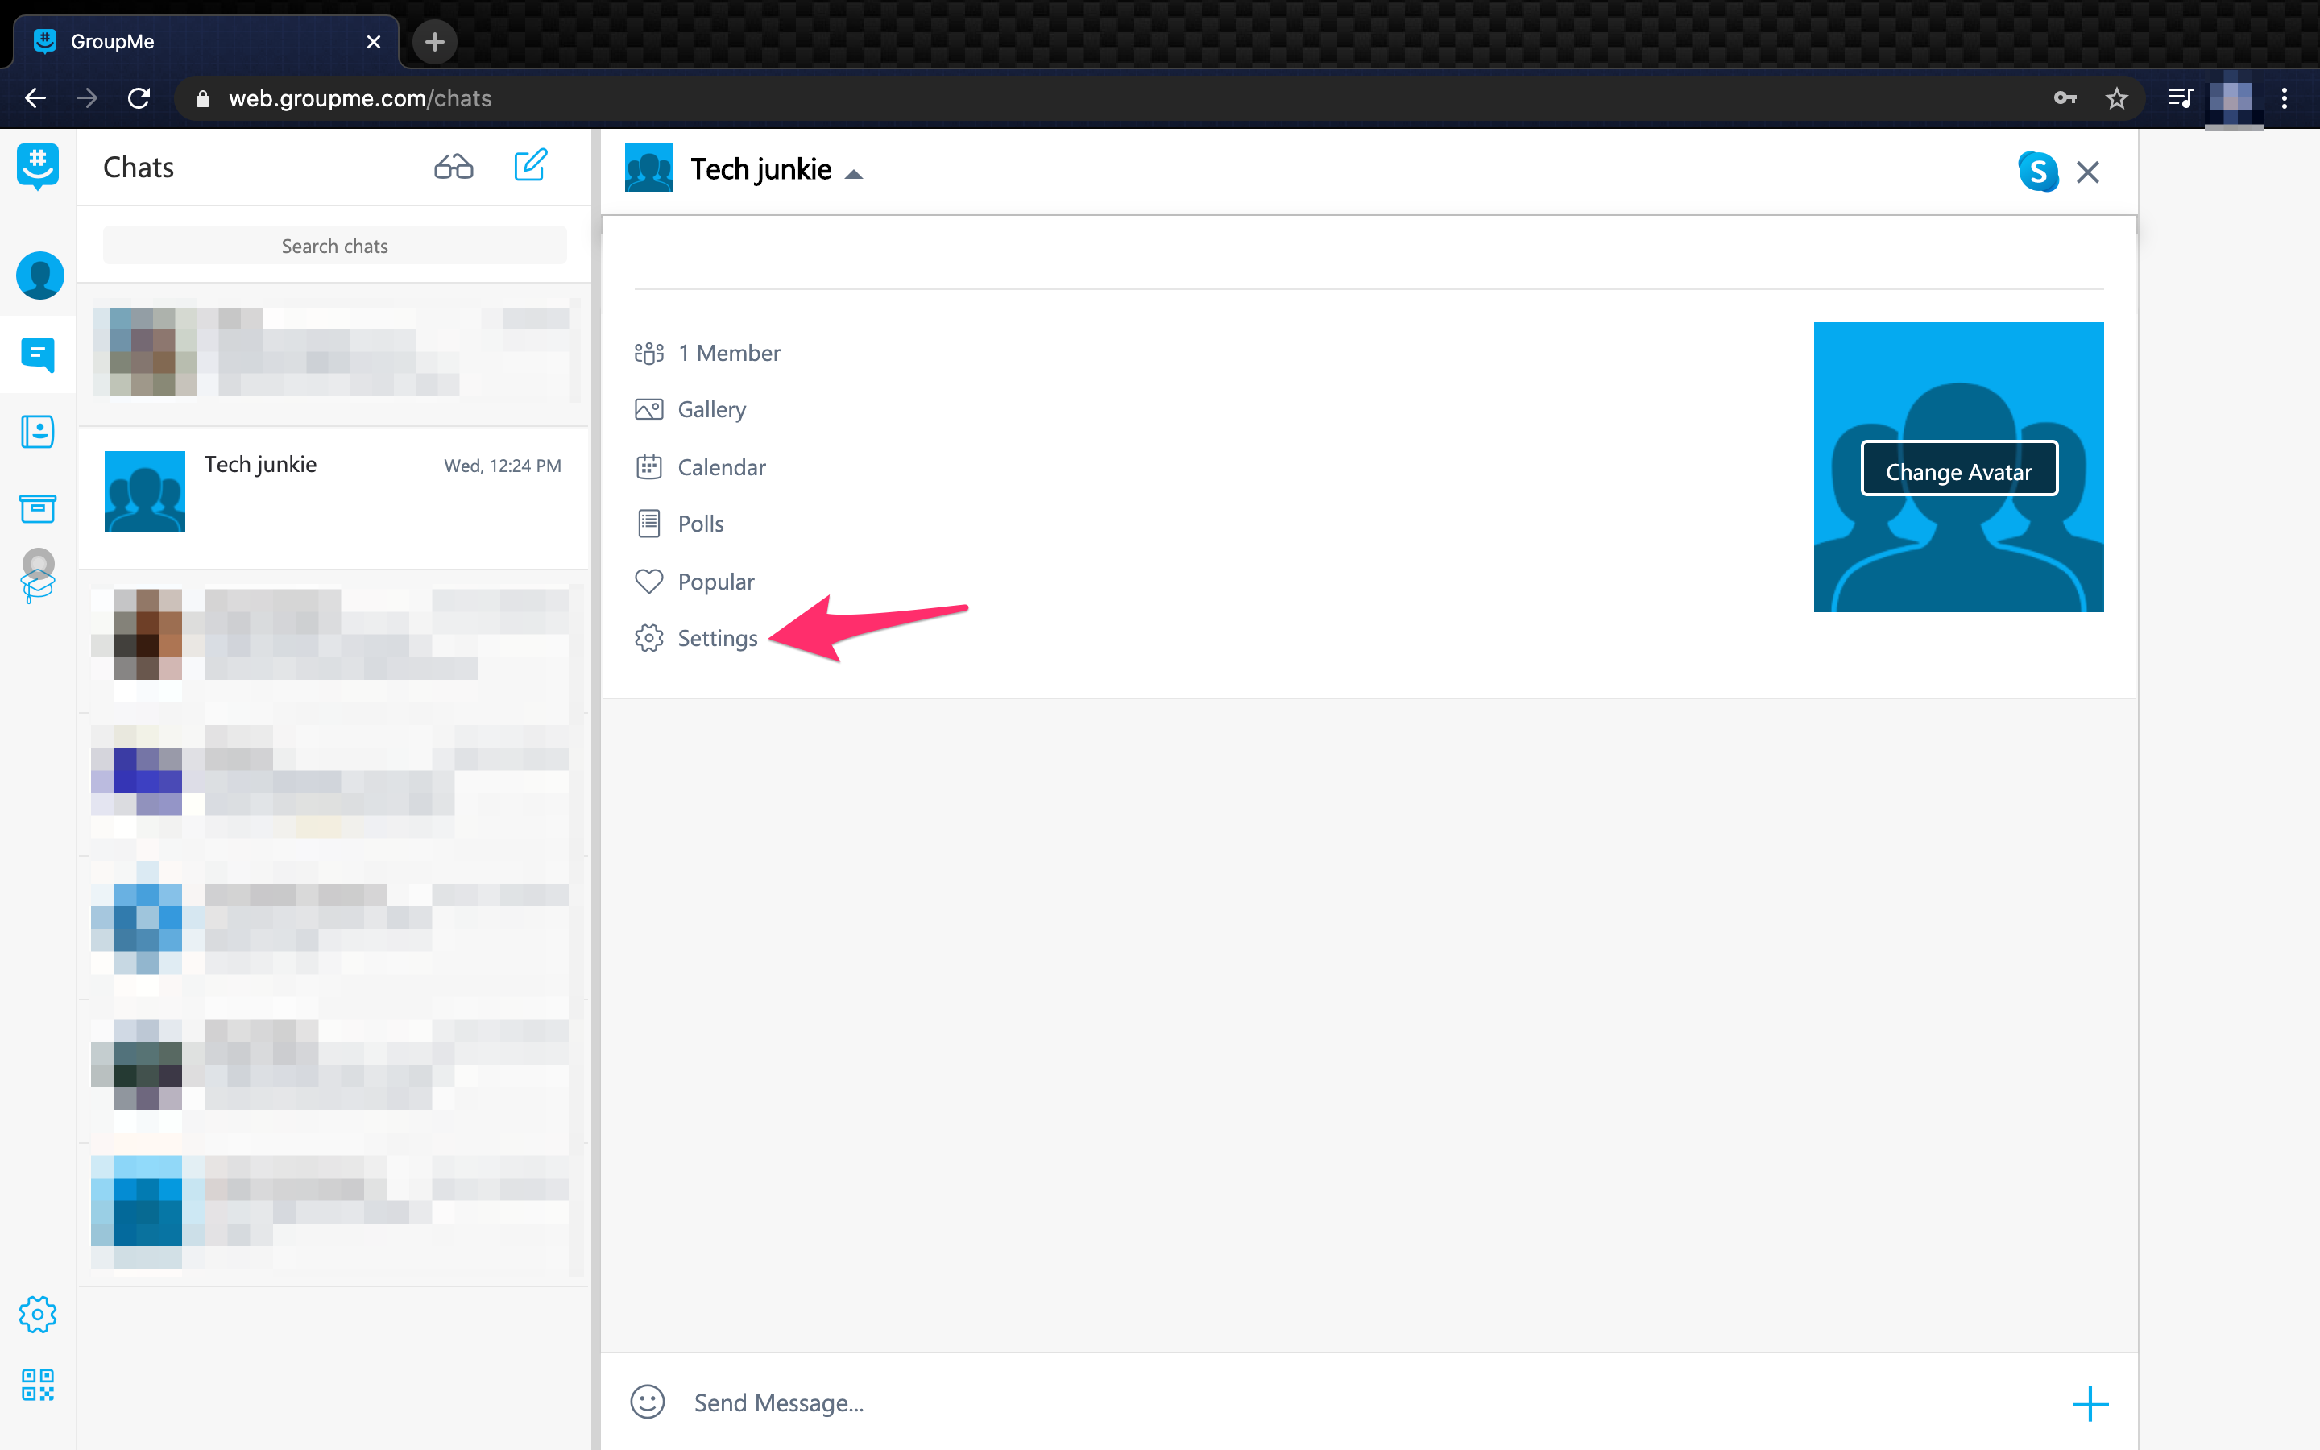The image size is (2320, 1450).
Task: Select the Tech junkie chat in list
Action: [333, 492]
